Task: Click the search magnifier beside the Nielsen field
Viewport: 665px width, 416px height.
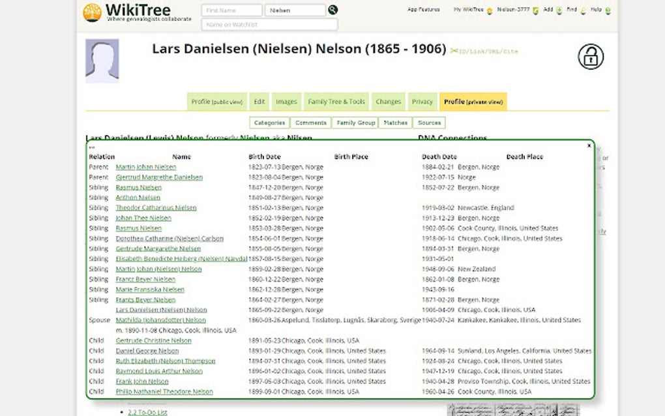Action: [334, 10]
